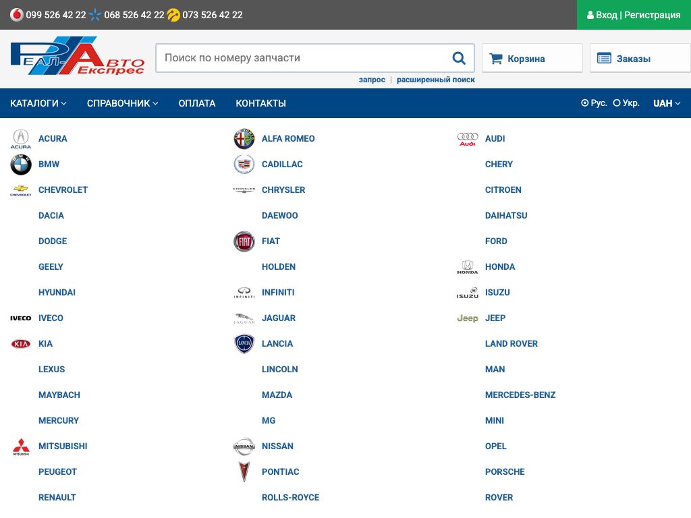Open the LINCOLN catalog link

[x=279, y=370]
